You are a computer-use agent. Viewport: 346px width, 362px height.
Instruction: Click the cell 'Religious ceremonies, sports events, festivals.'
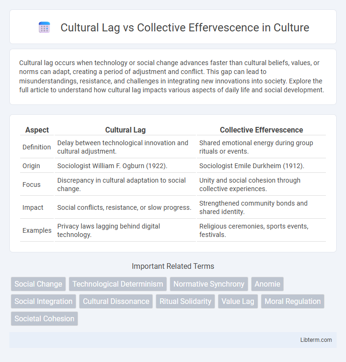point(261,230)
